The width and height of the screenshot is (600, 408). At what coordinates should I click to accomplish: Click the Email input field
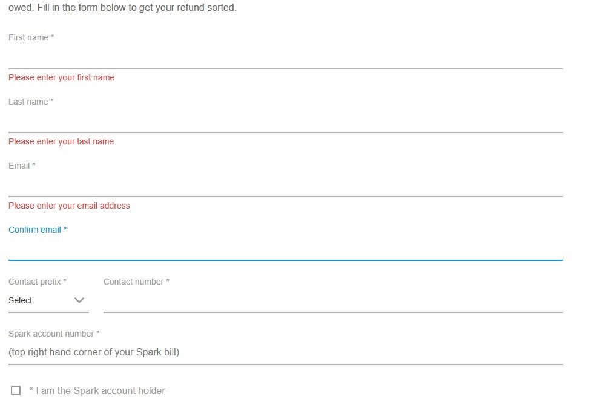pyautogui.click(x=285, y=186)
